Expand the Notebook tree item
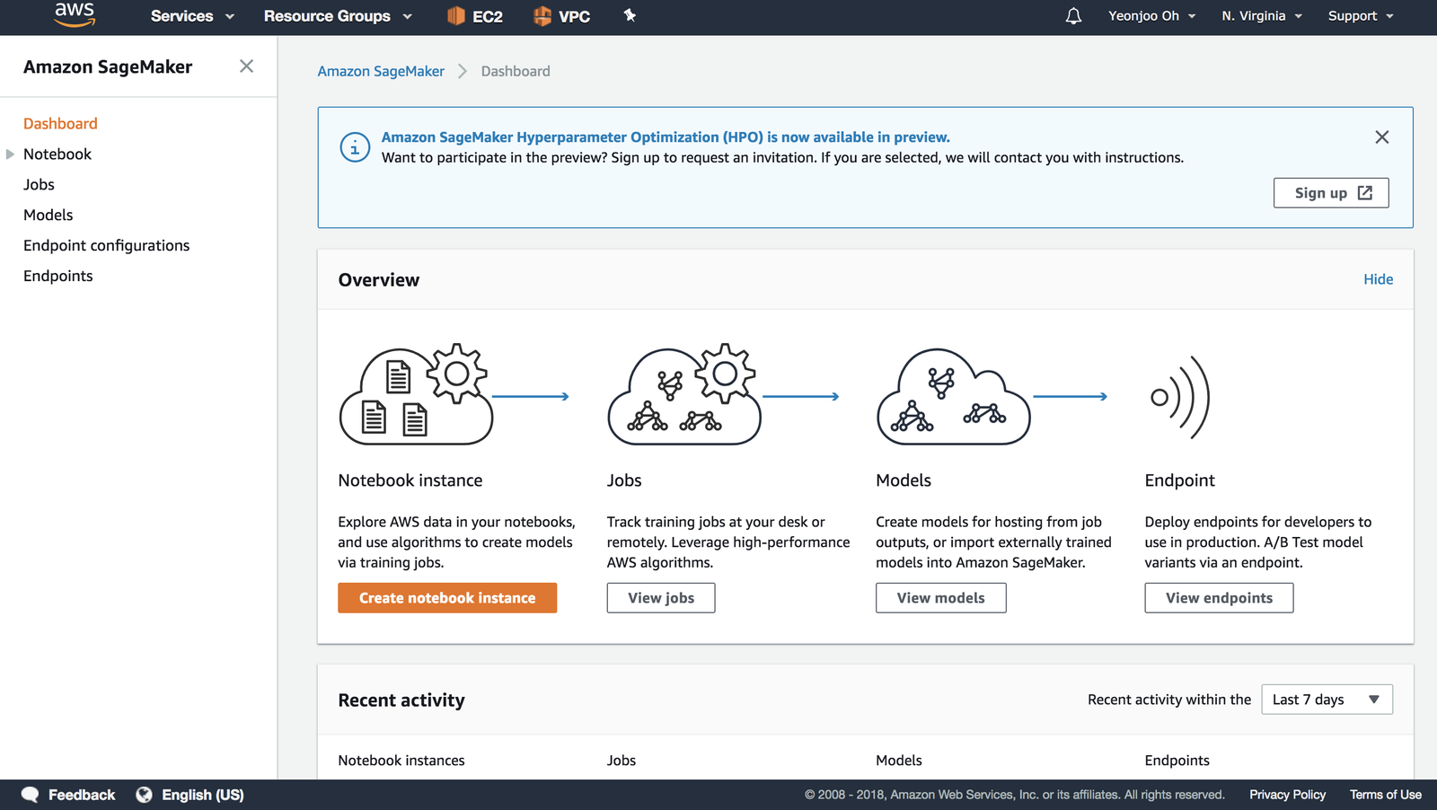1437x810 pixels. tap(11, 154)
